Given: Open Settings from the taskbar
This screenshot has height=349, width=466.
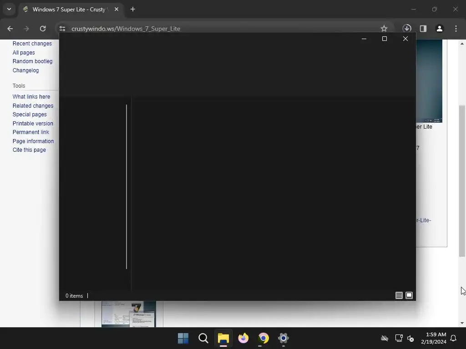Looking at the screenshot, I should (284, 338).
